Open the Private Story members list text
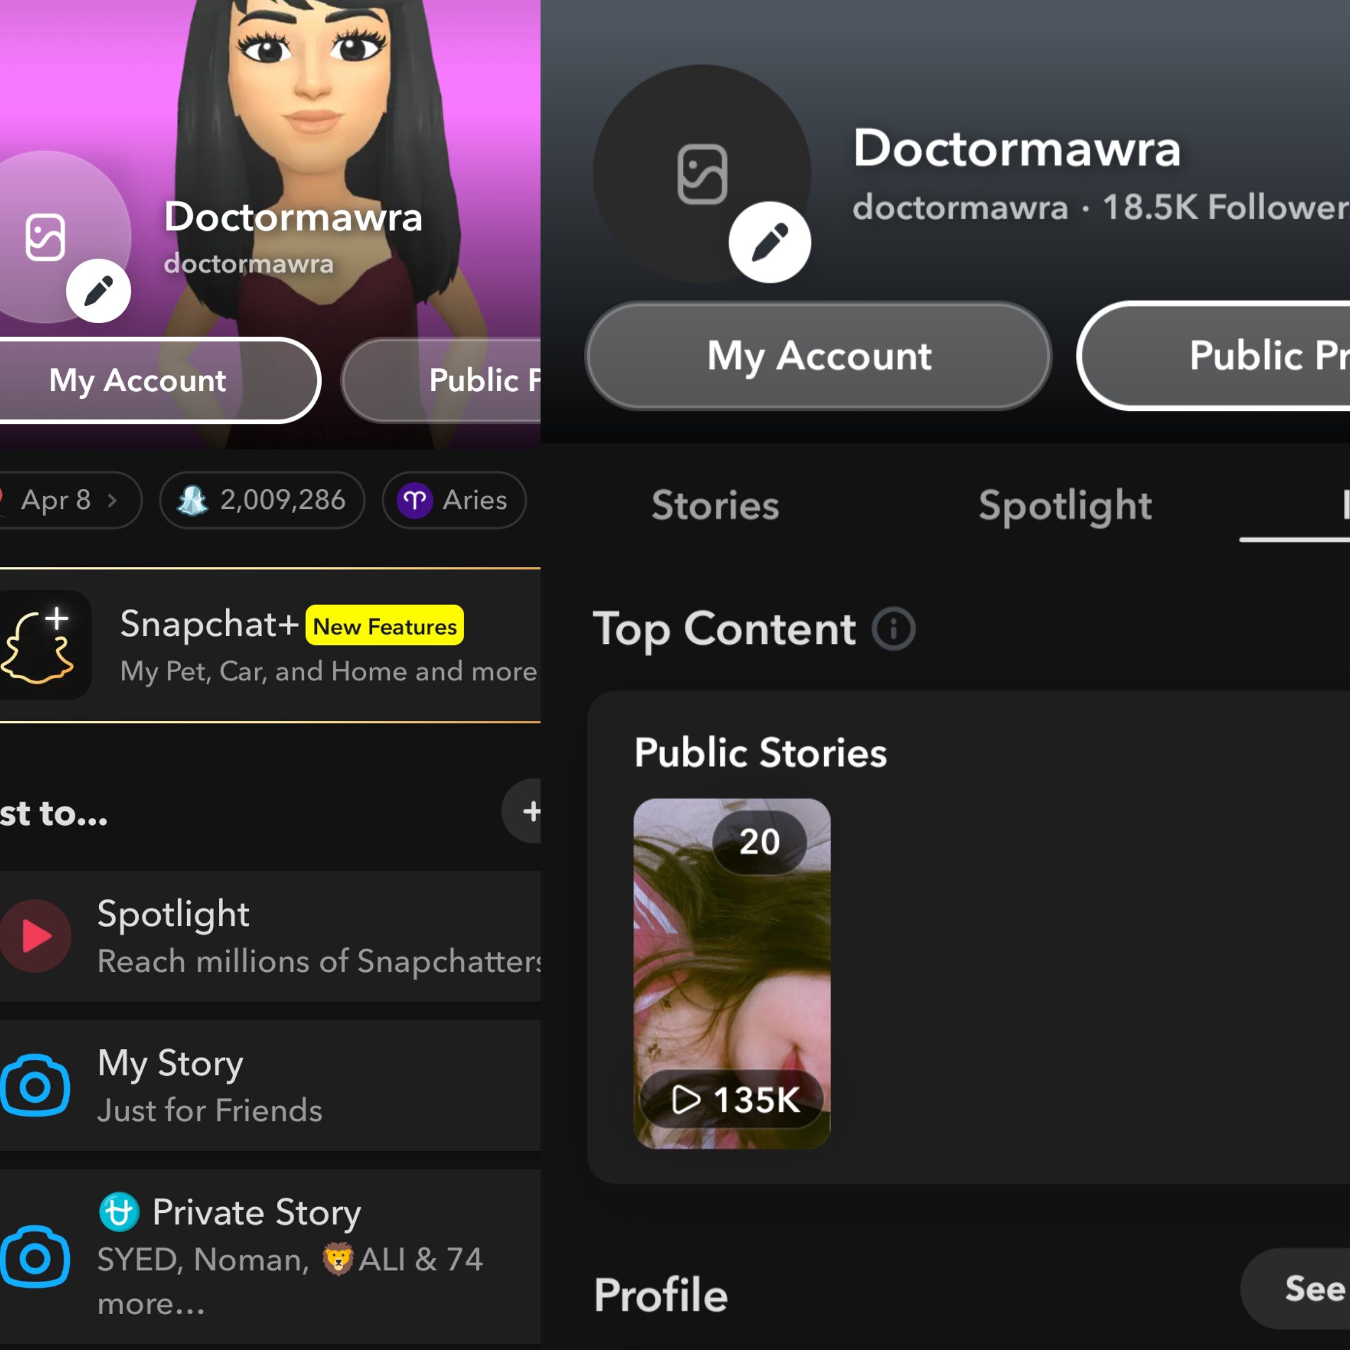The image size is (1350, 1350). [x=290, y=1281]
